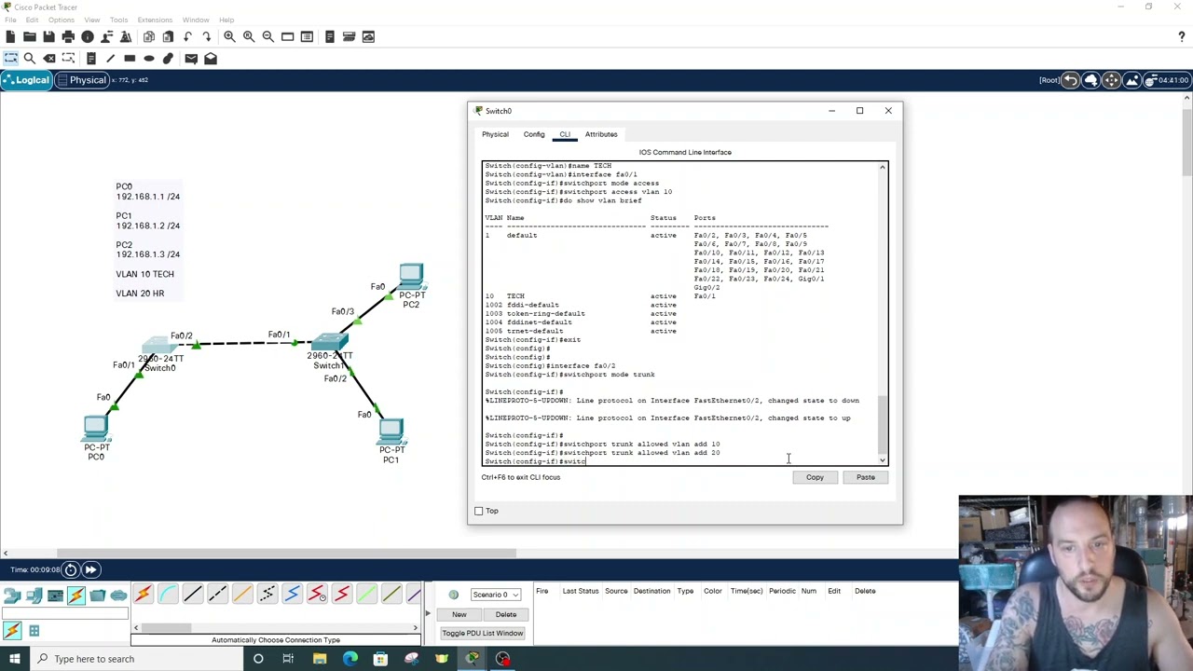Click the New file icon in toolbar
The width and height of the screenshot is (1193, 671).
point(10,36)
